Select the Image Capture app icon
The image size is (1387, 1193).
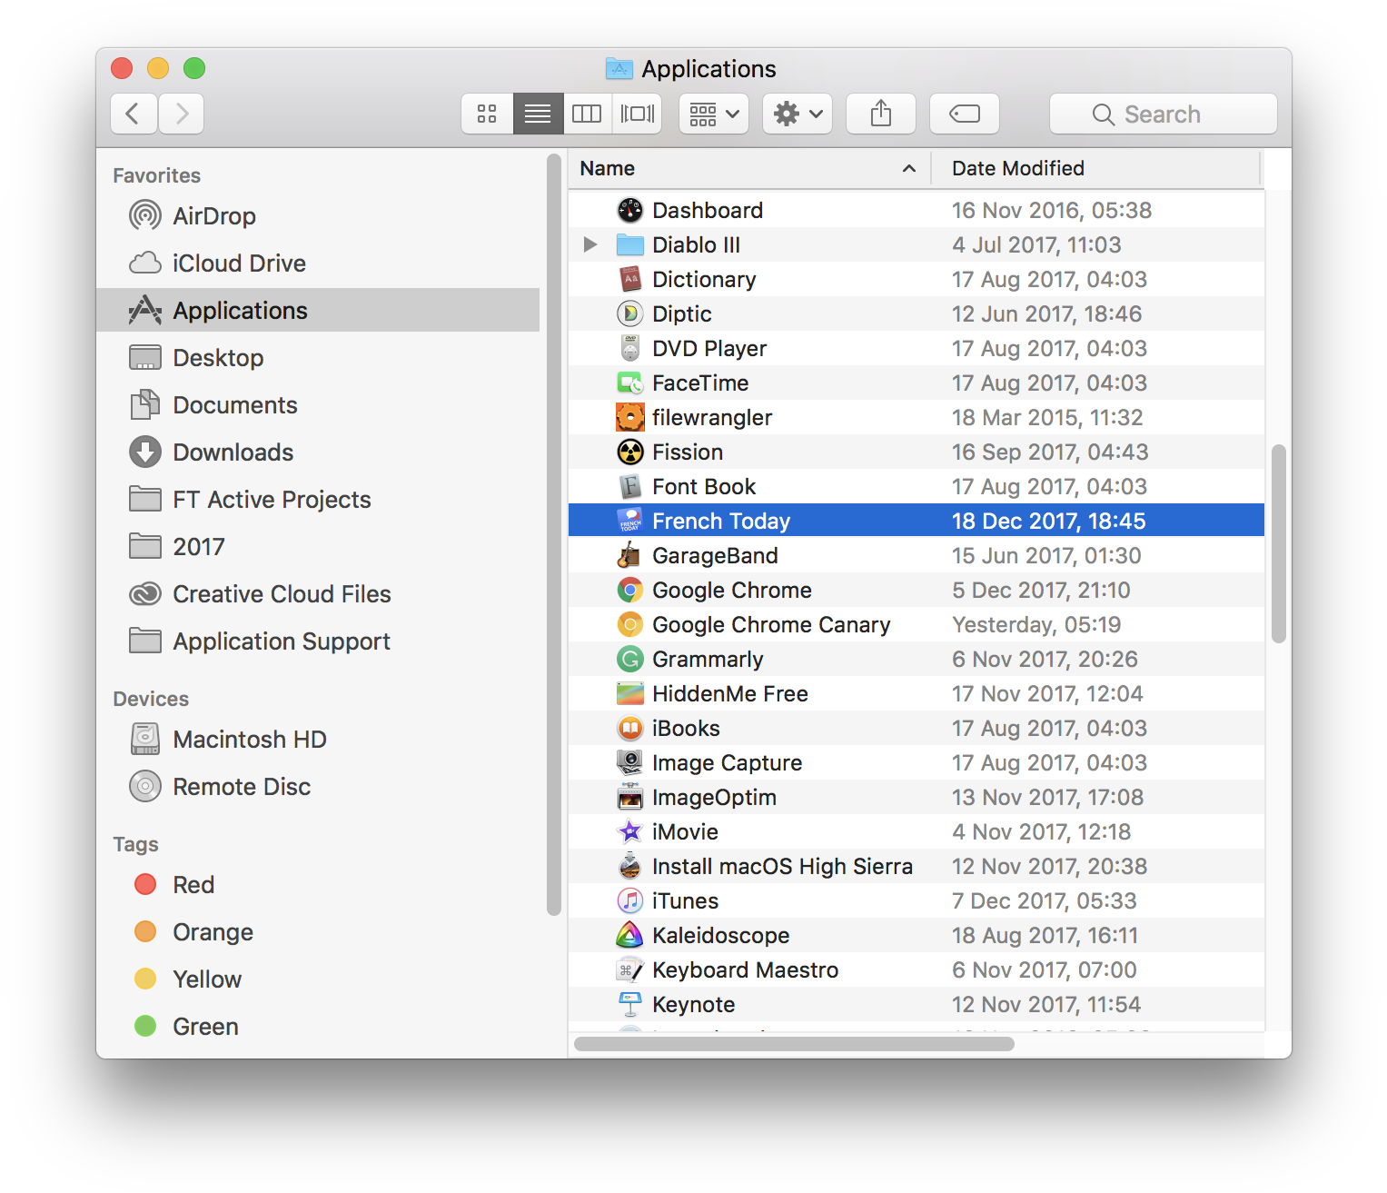point(630,762)
